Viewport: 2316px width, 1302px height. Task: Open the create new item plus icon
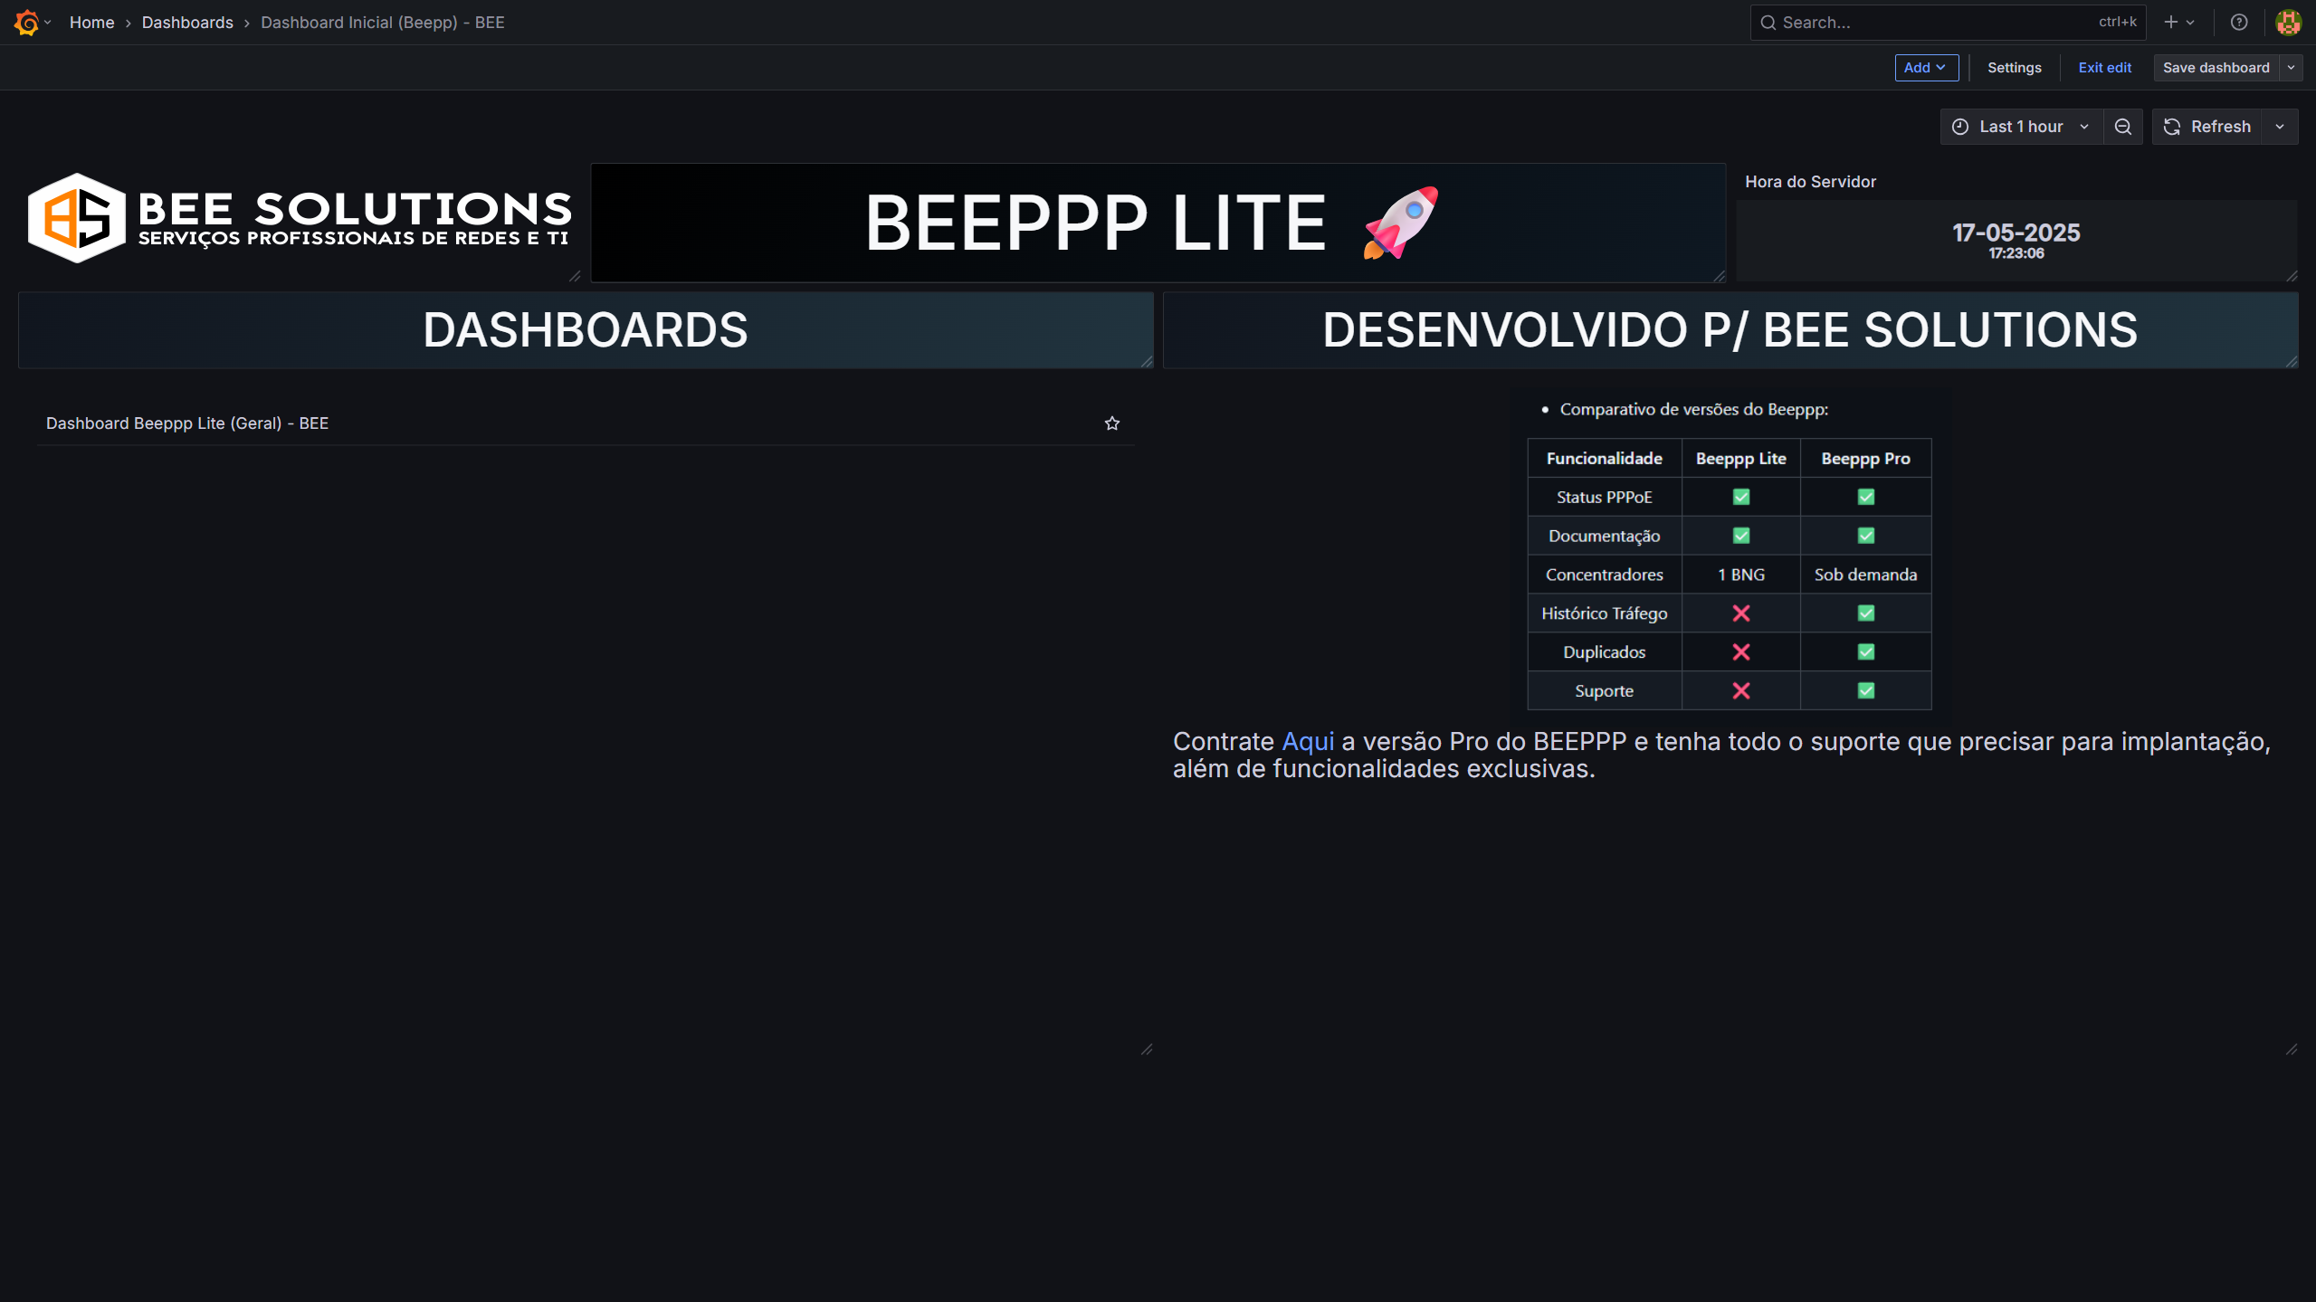click(2170, 22)
